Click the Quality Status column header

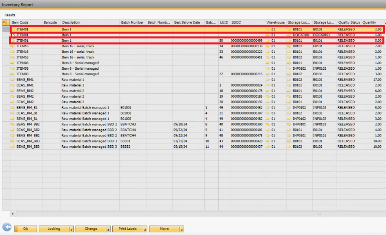349,22
